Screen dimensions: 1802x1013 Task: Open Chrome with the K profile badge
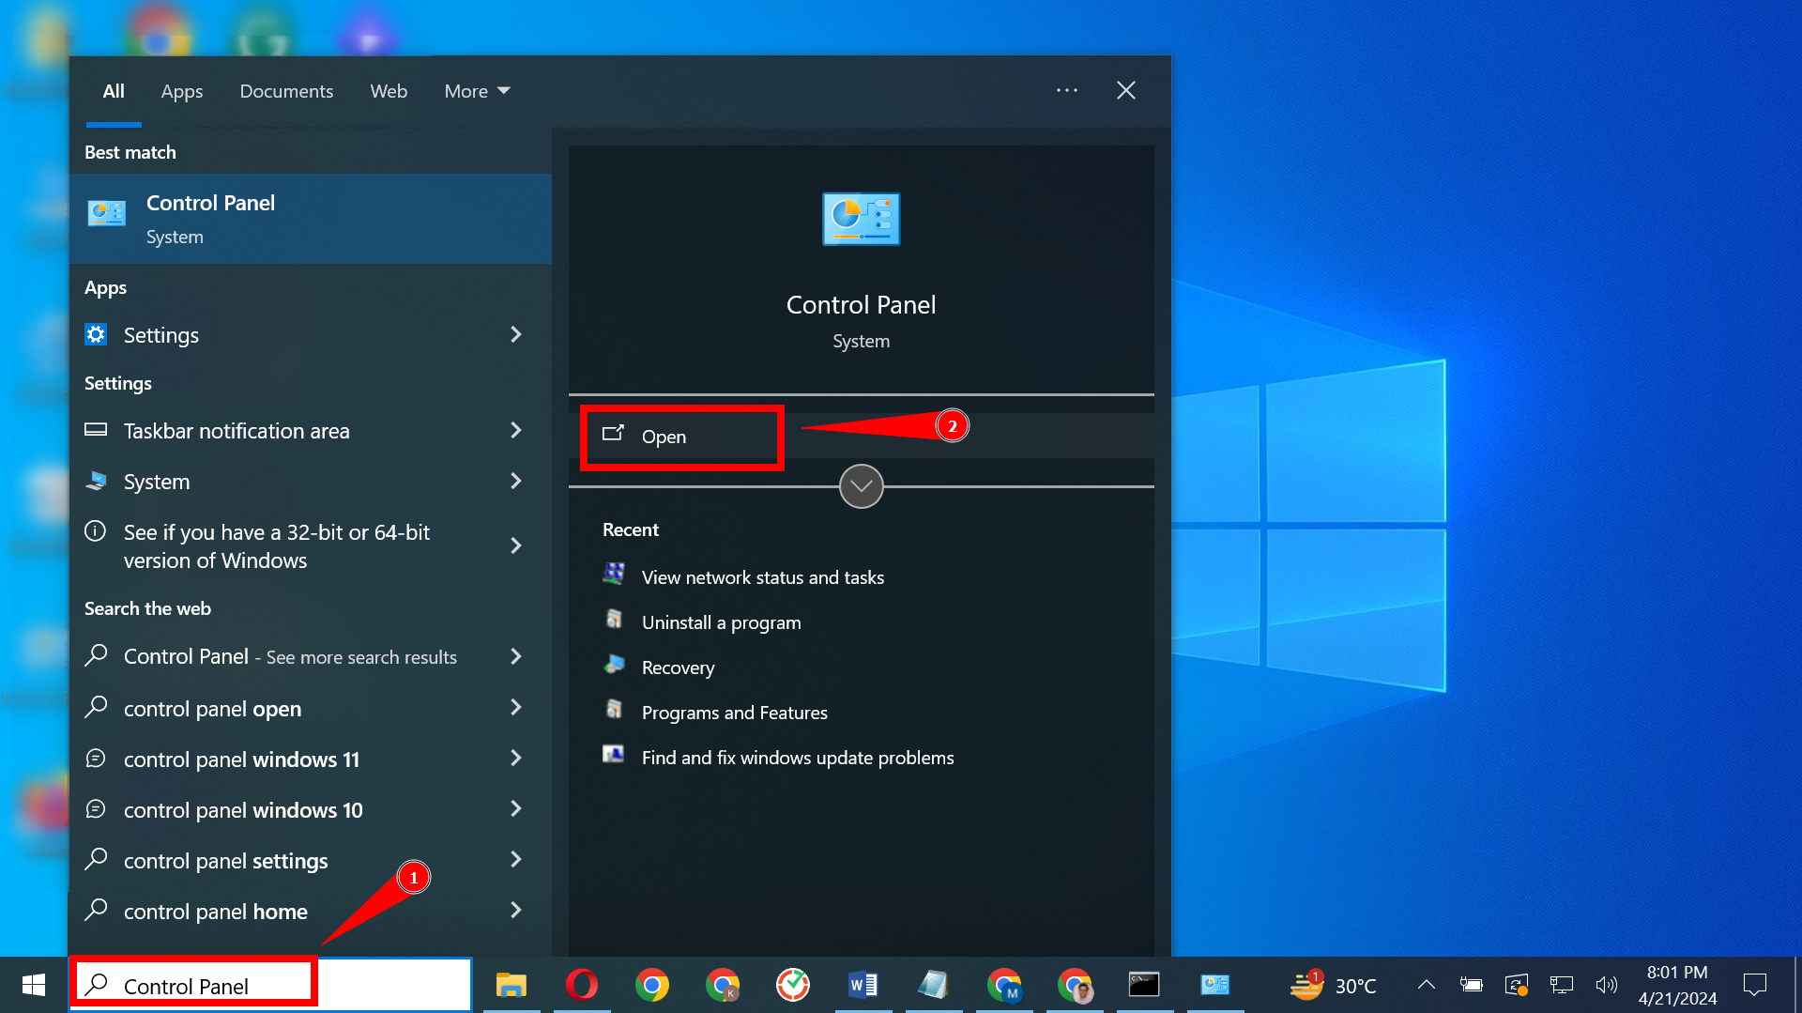click(723, 985)
